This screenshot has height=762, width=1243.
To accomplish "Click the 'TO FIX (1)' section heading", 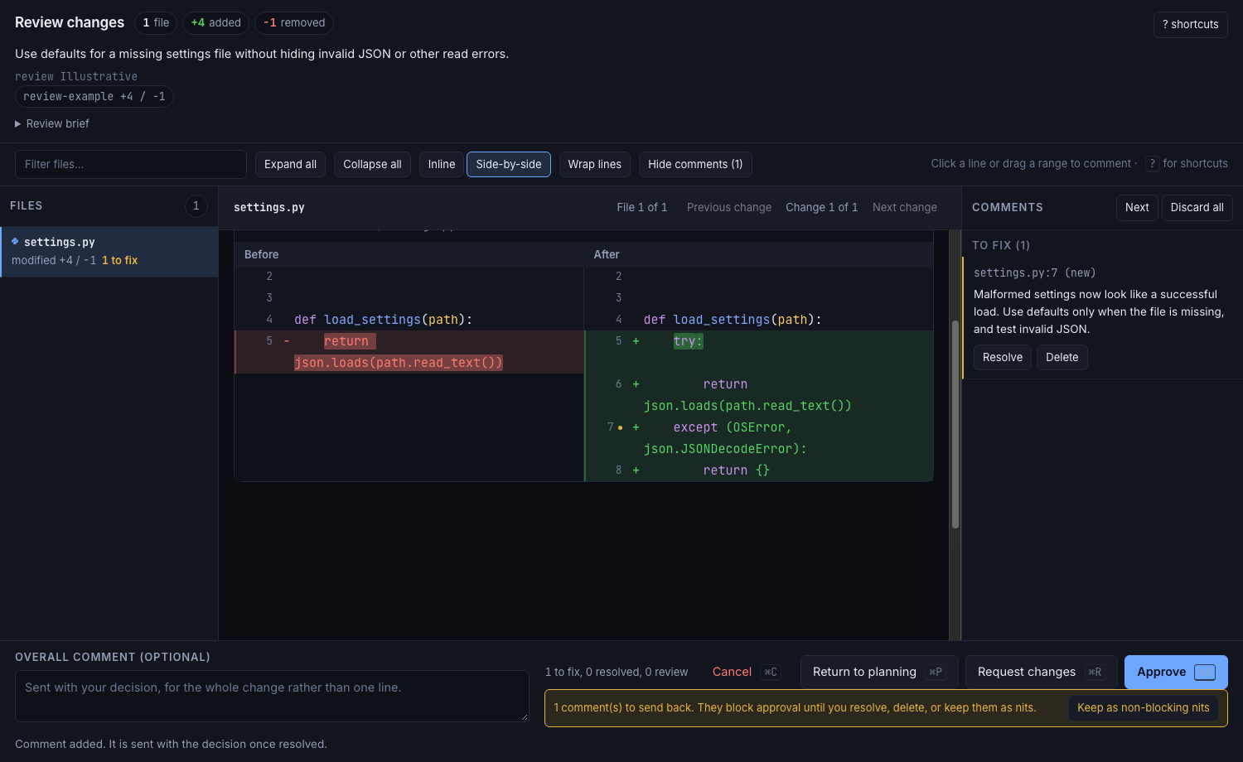I will pyautogui.click(x=1001, y=245).
